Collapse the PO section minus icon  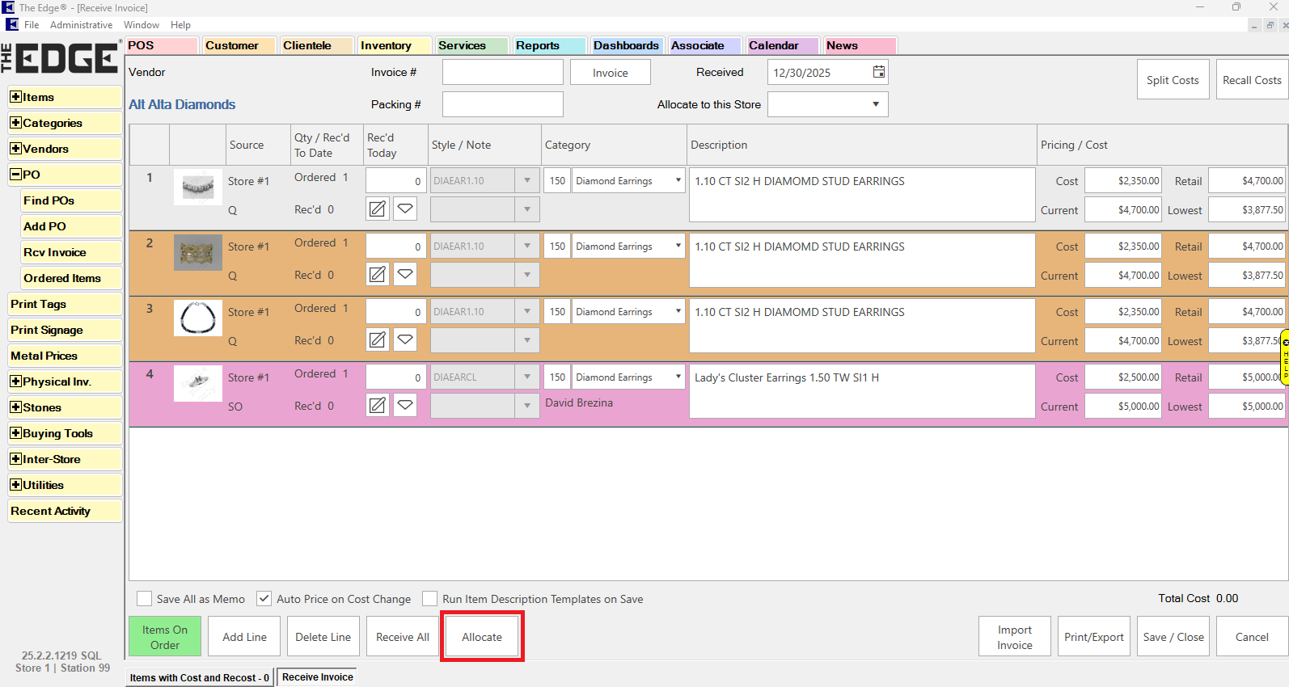click(x=15, y=175)
